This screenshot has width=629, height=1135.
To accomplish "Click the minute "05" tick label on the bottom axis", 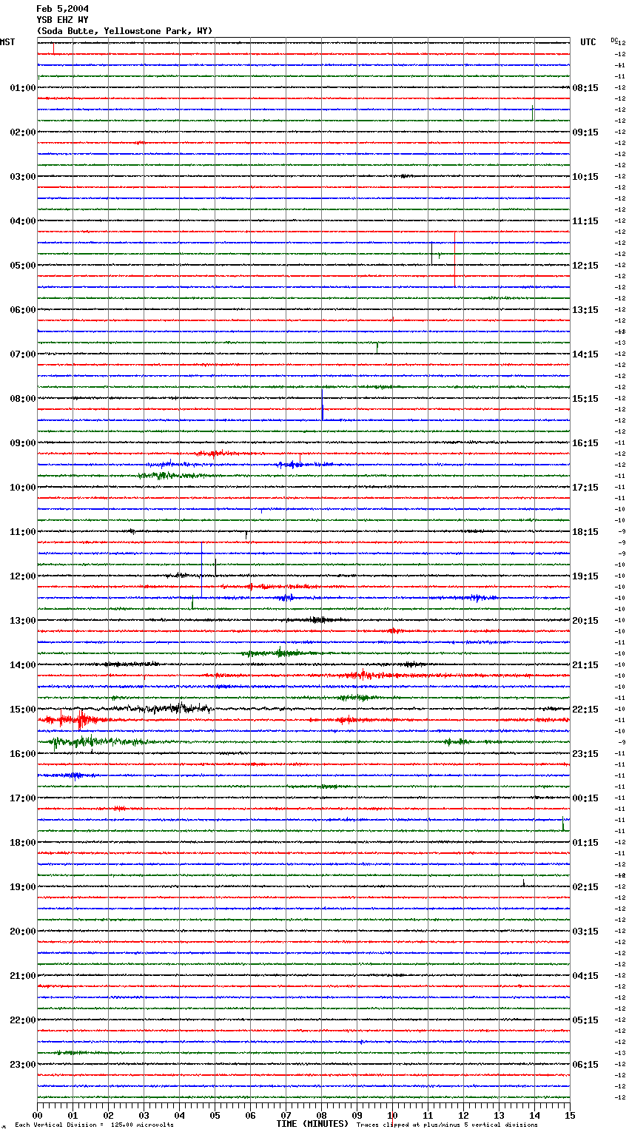I will (x=215, y=1115).
